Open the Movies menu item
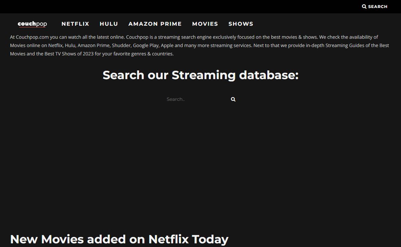401x247 pixels. (205, 24)
